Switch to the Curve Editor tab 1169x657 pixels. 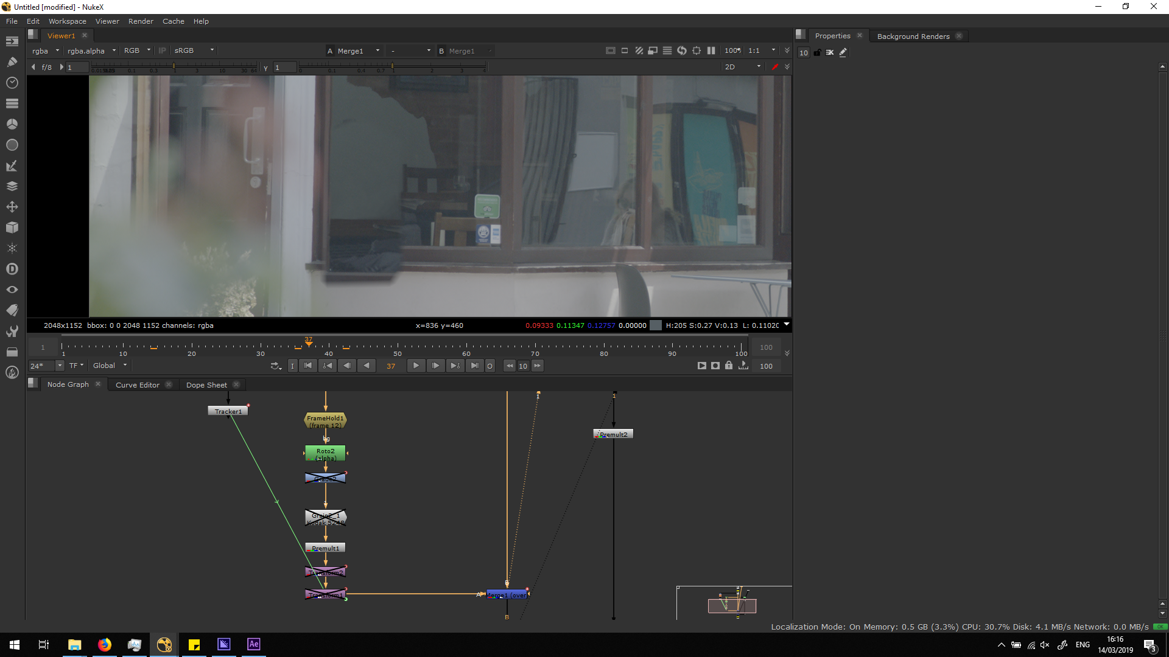click(138, 385)
